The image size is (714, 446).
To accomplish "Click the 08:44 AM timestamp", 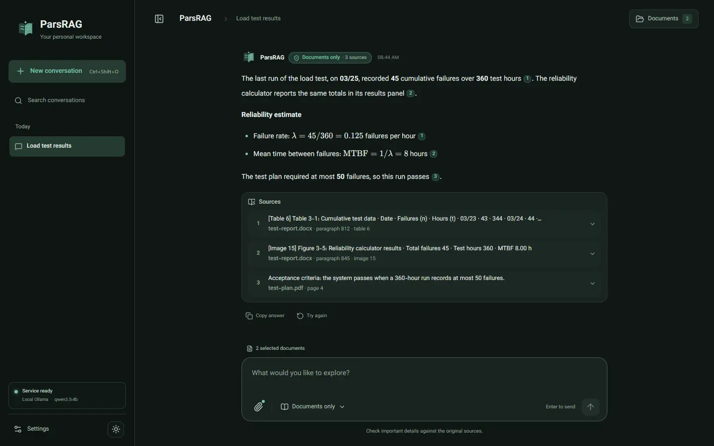I will click(388, 57).
